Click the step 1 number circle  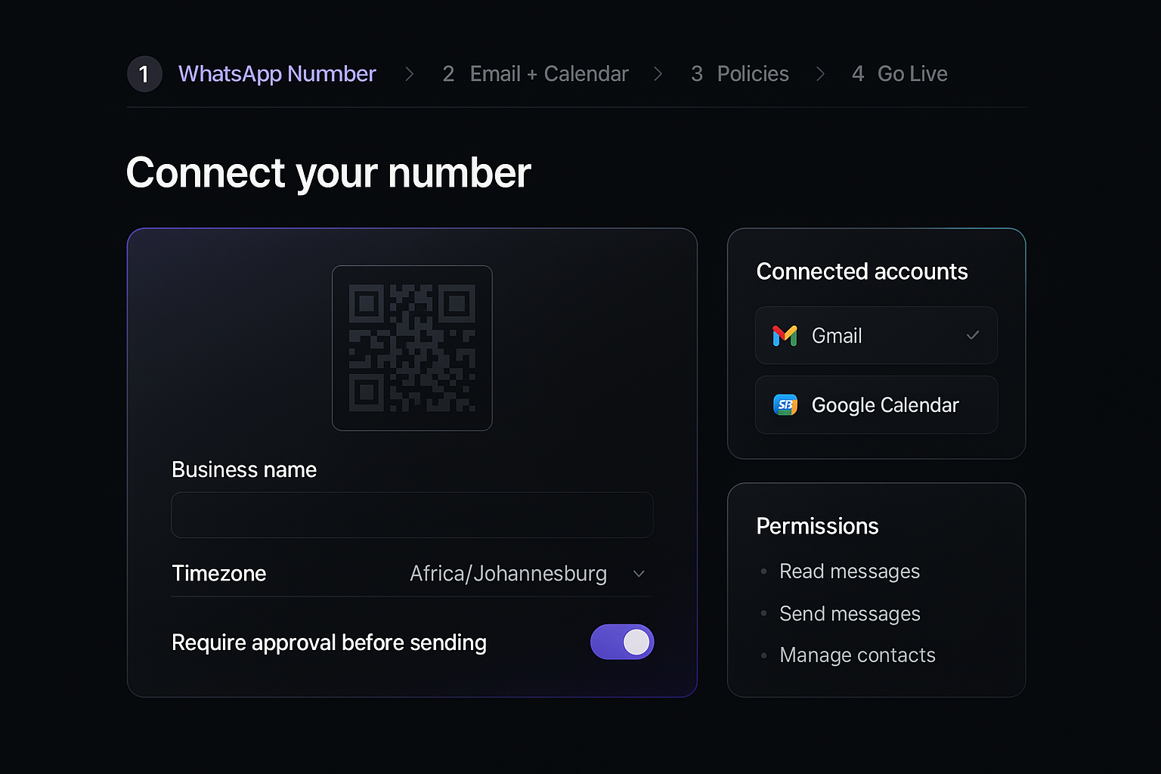point(144,74)
